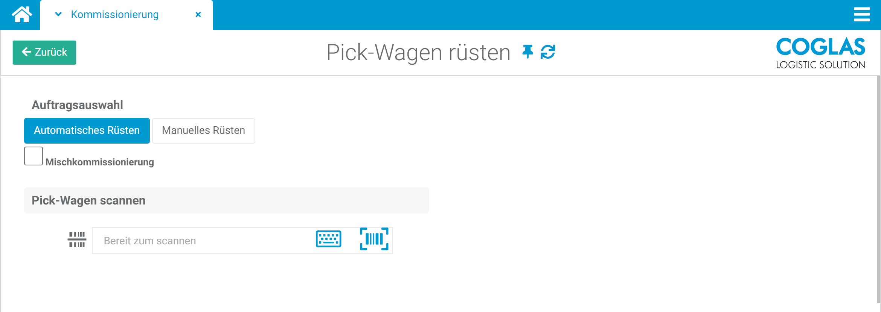Enable the Mischkommissionierung checkbox
This screenshot has height=312, width=881.
(x=34, y=156)
